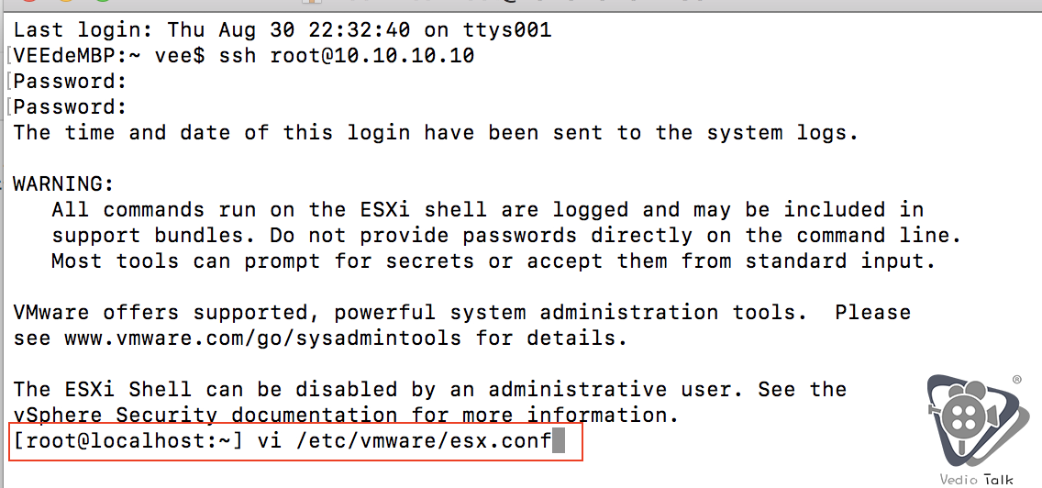Click the 'support bundles' warning line
Viewport: 1042px width, 488px height.
(x=506, y=235)
